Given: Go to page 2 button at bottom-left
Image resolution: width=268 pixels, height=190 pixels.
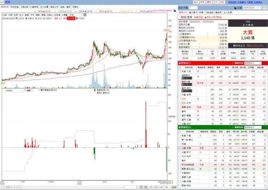Looking at the screenshot, I should tap(5, 187).
